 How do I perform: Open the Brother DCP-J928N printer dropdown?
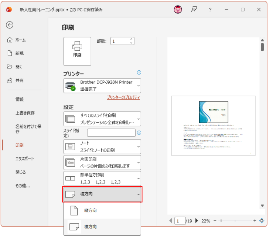[x=102, y=86]
